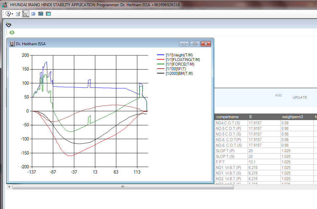Maximize the Dr. Heitham ISSA chart window

[195, 44]
